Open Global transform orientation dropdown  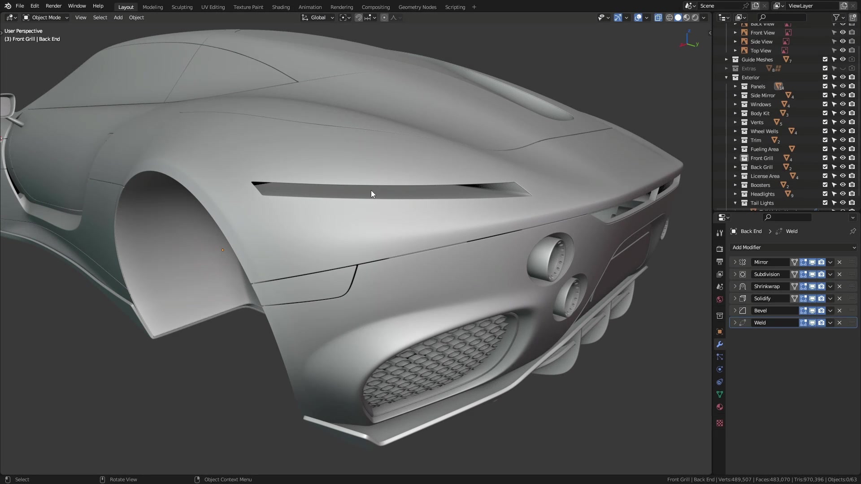318,17
